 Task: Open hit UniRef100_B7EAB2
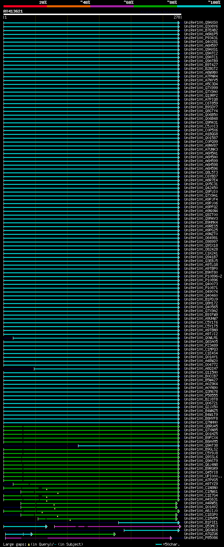pos(201,30)
